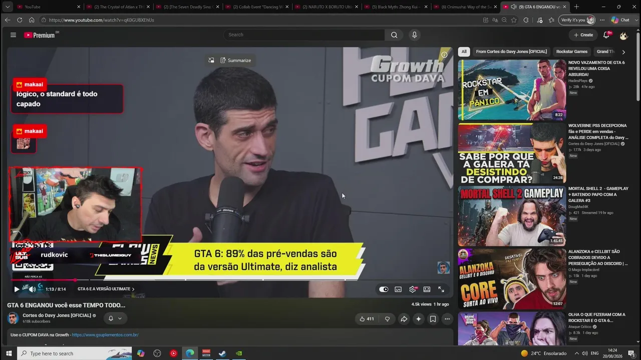Click the taskbar search box
The image size is (641, 360).
[75, 353]
